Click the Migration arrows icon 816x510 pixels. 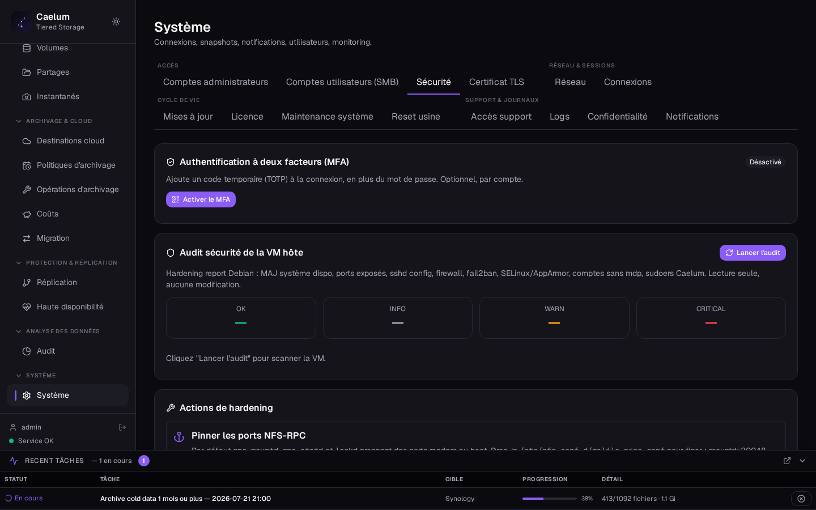pyautogui.click(x=27, y=239)
